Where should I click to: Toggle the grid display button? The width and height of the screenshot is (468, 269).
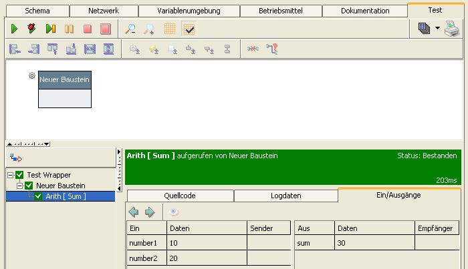(170, 29)
